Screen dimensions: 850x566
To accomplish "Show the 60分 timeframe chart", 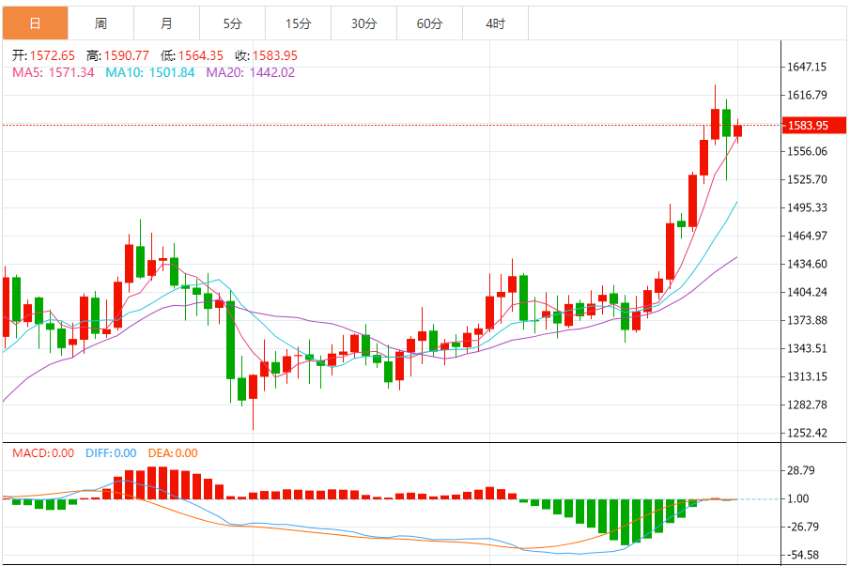I will tap(429, 23).
